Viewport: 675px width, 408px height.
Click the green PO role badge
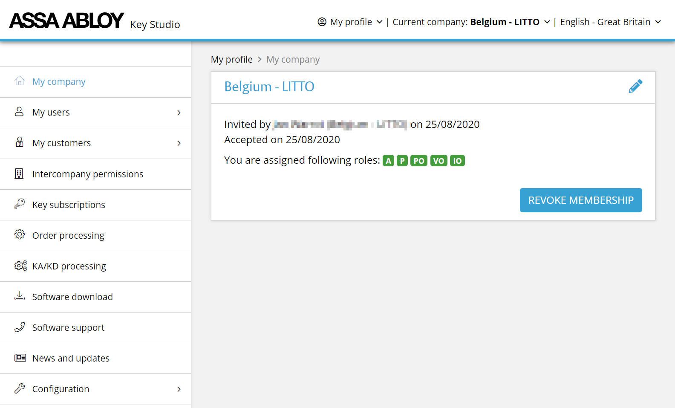[x=418, y=161]
